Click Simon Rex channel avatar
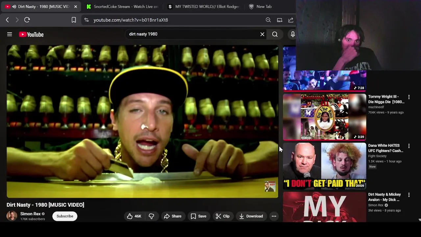 point(12,216)
